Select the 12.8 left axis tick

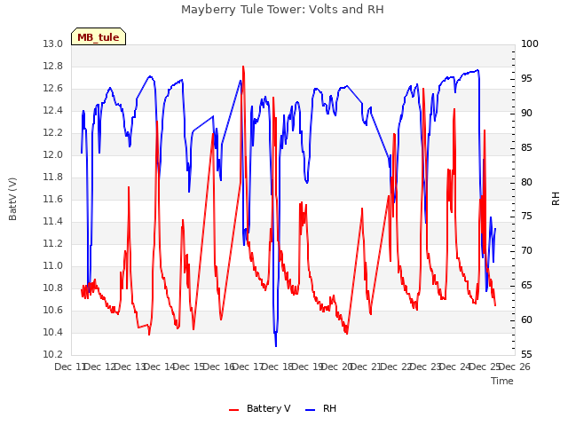53,67
